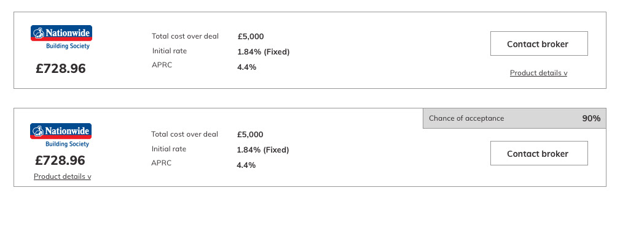Click the £5,000 total cost in the bottom card

click(x=250, y=135)
